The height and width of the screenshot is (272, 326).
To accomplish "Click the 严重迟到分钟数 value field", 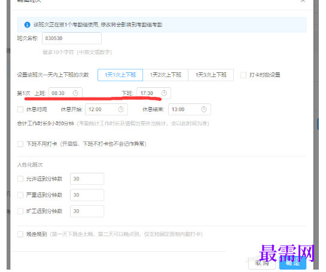I will (x=87, y=195).
